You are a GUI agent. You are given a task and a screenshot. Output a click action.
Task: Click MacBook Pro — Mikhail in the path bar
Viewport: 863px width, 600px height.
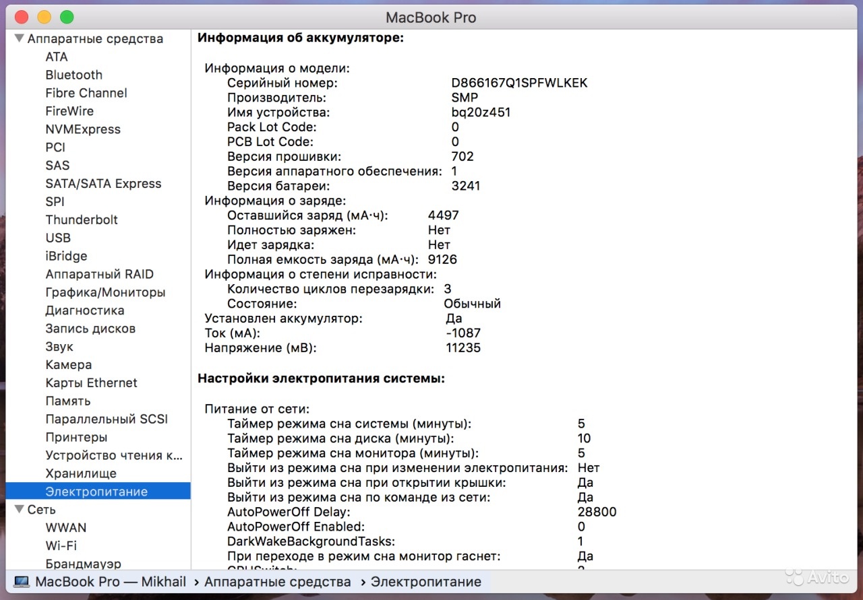[x=111, y=582]
